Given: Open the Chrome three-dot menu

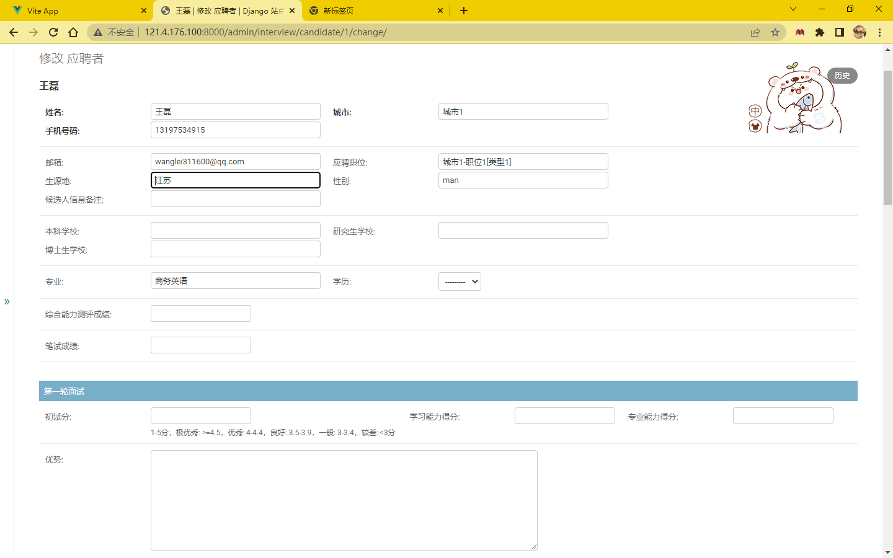Looking at the screenshot, I should tap(879, 32).
